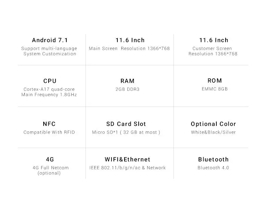The width and height of the screenshot is (266, 213).
Task: Select the White&Black/Silver color text
Action: pos(213,132)
